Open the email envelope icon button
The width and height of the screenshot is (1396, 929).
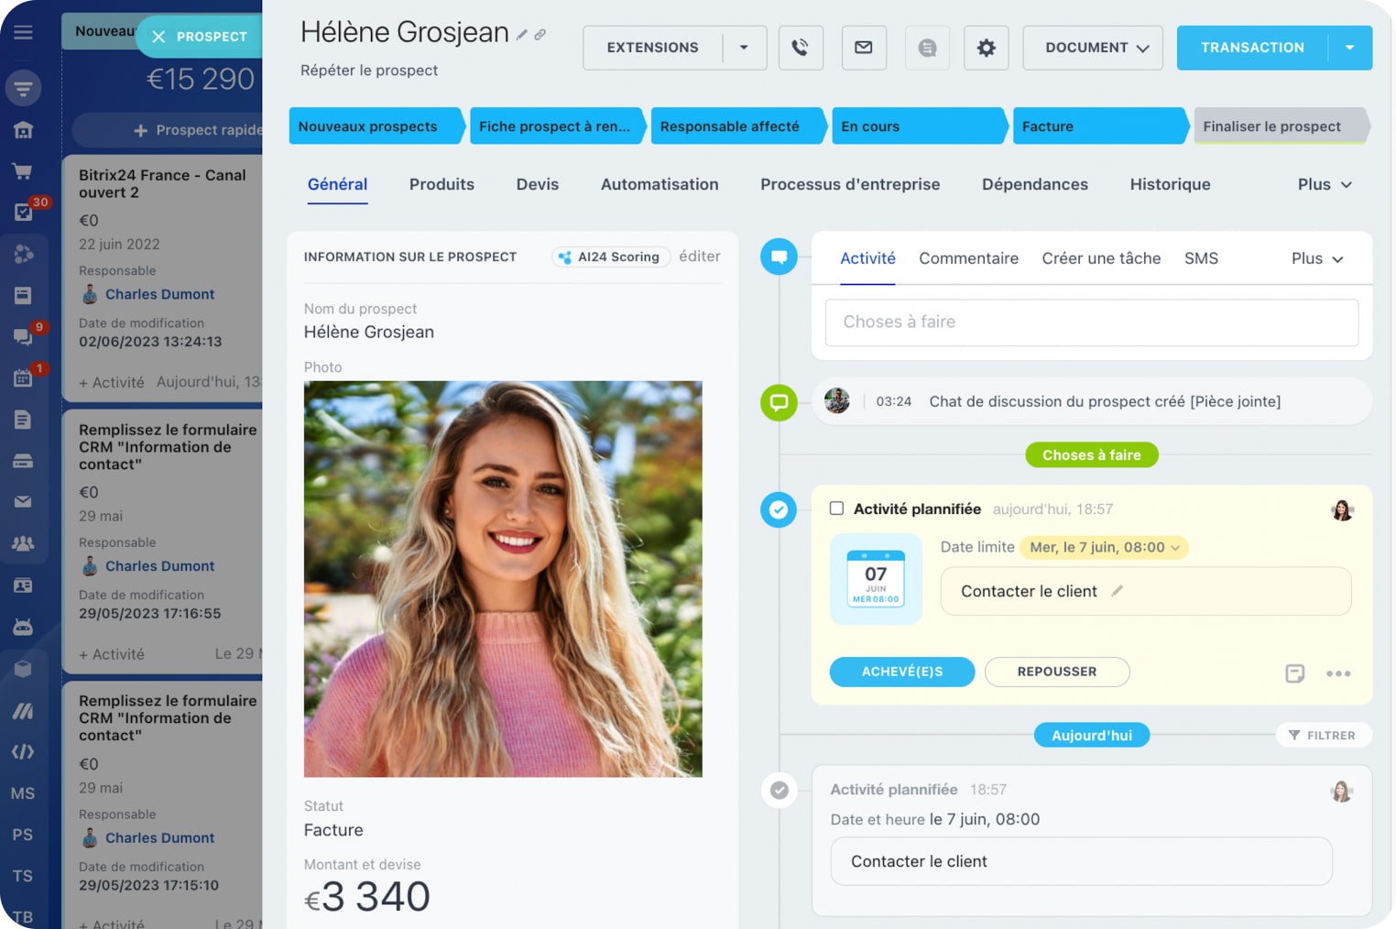(x=863, y=48)
